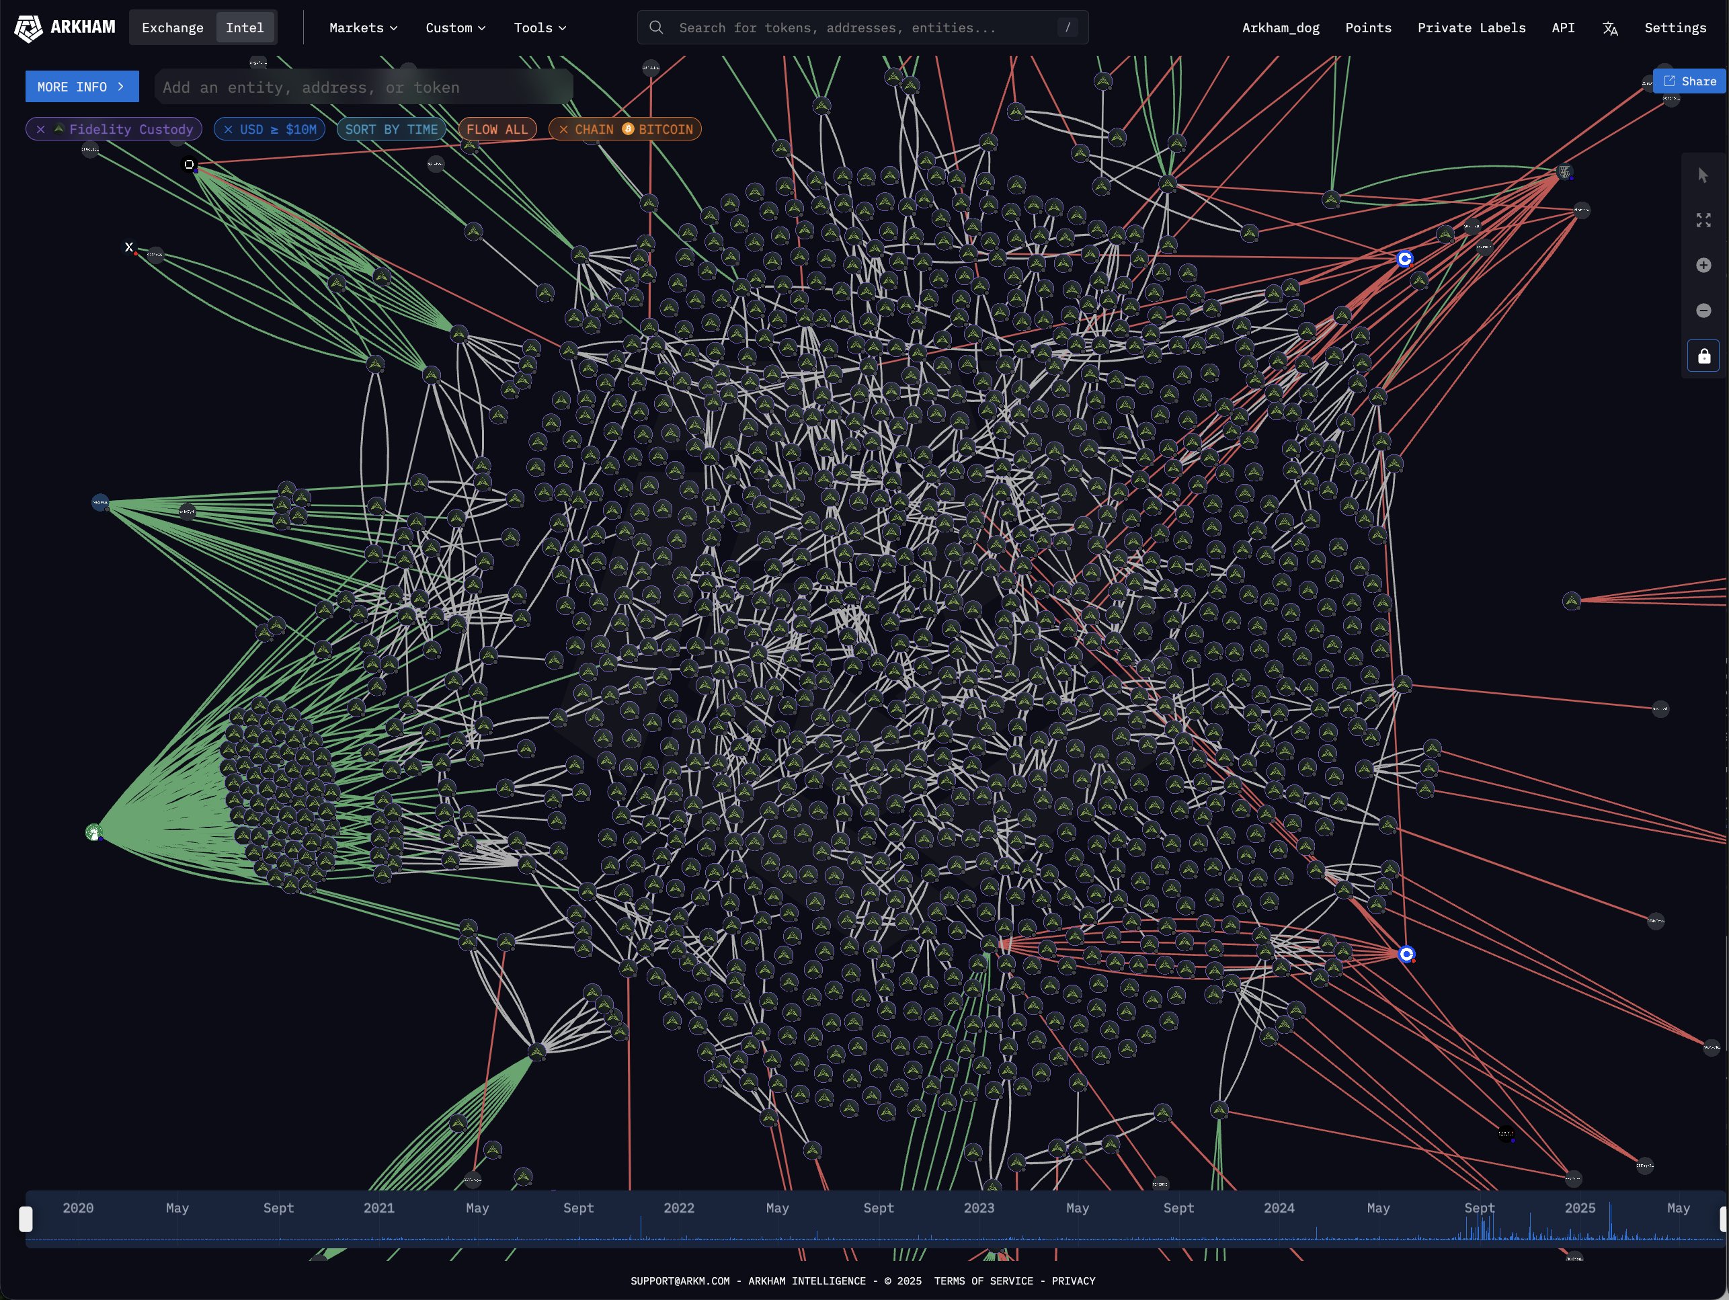Click the 2025 timeline marker
Viewport: 1729px width, 1300px height.
1580,1208
